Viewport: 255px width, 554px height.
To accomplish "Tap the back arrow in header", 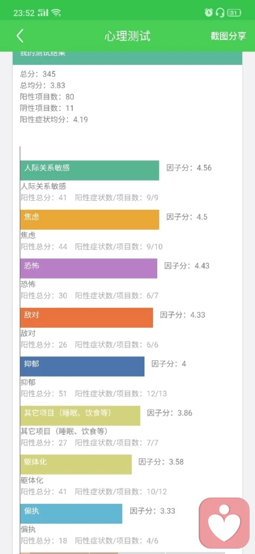I will [20, 36].
